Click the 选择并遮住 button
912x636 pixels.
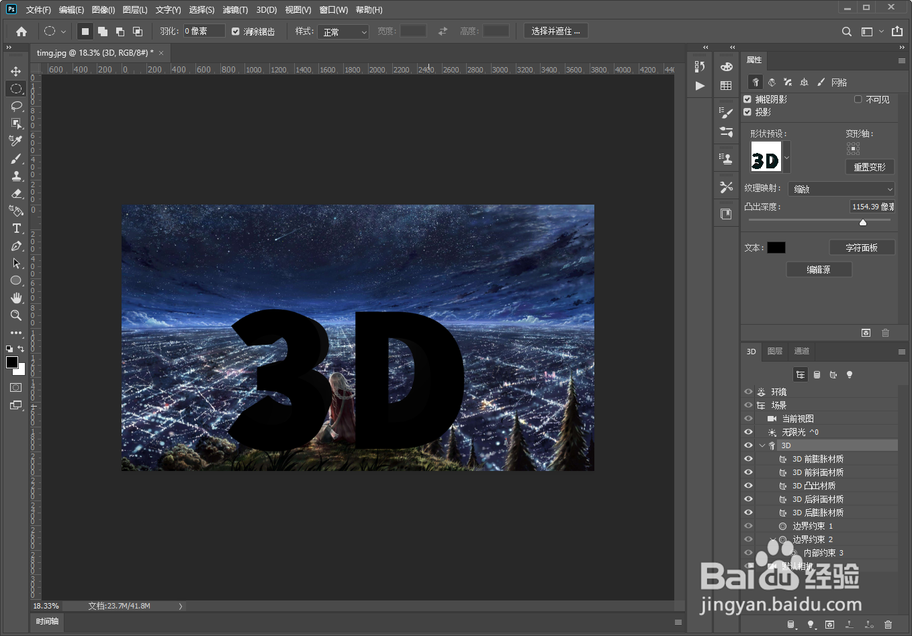click(x=555, y=31)
